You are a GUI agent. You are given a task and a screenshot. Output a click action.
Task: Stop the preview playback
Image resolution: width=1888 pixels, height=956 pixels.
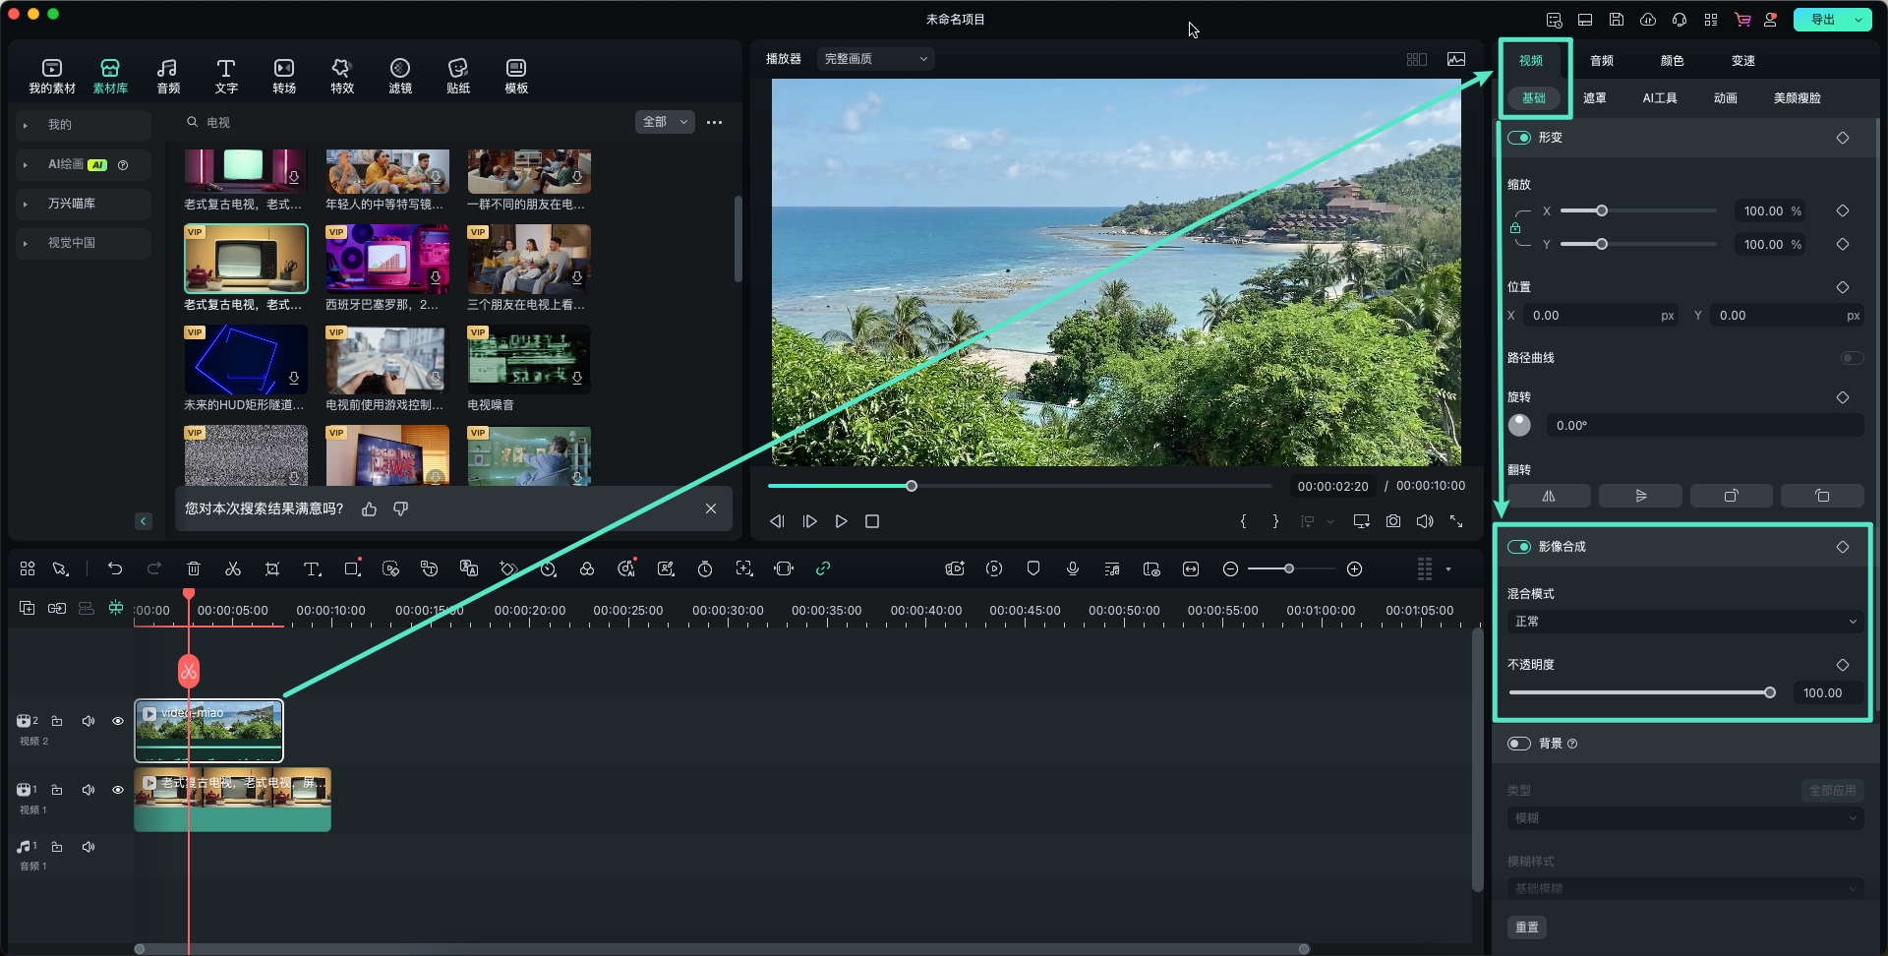pyautogui.click(x=872, y=521)
